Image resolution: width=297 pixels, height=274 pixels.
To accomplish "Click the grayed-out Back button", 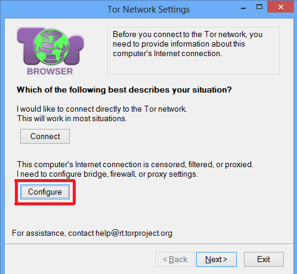I will pyautogui.click(x=175, y=259).
